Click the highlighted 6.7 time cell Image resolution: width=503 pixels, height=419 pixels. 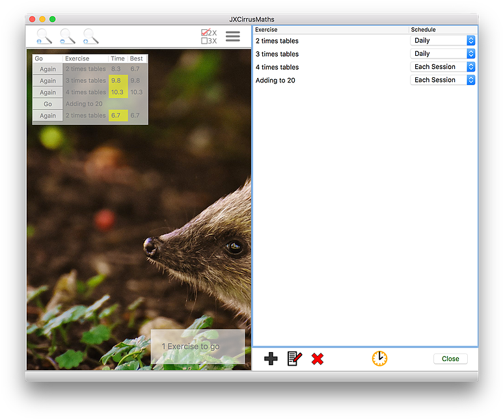[118, 116]
